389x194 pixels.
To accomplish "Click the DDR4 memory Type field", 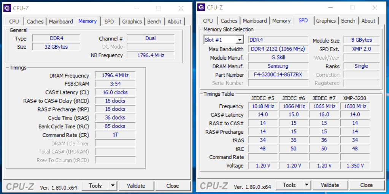I will coord(56,38).
